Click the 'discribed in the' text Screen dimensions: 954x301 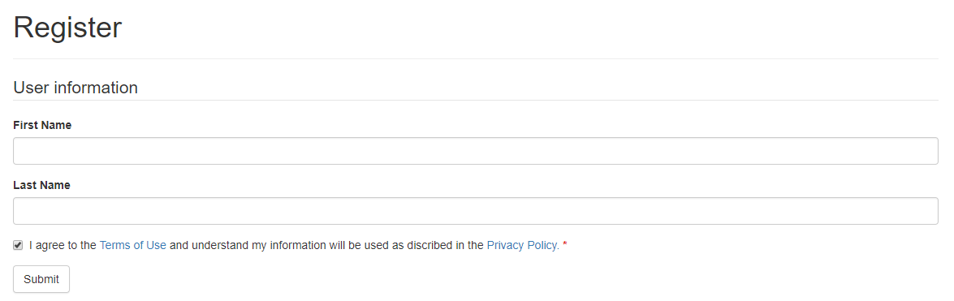coord(445,245)
